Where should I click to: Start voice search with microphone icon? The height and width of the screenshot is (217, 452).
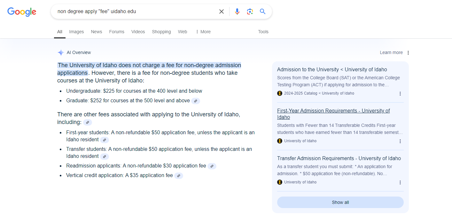point(237,12)
